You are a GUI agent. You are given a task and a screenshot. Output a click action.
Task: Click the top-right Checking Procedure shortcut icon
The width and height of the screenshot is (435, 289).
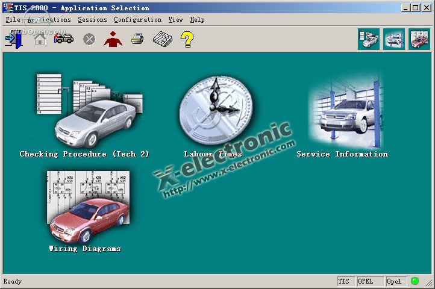tap(368, 39)
